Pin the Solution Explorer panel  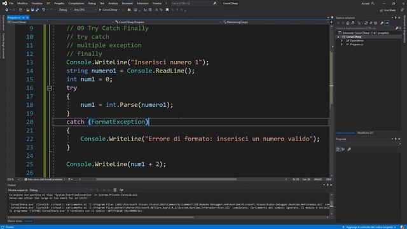(x=396, y=18)
